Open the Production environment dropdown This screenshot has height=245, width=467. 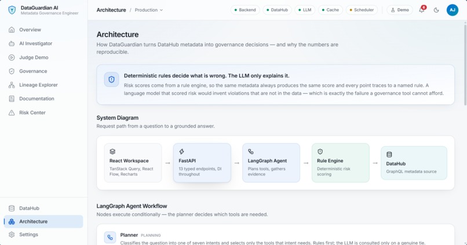(x=149, y=10)
